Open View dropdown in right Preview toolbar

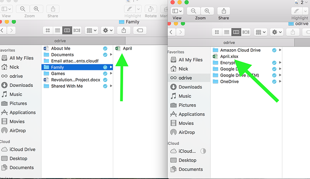[177, 11]
